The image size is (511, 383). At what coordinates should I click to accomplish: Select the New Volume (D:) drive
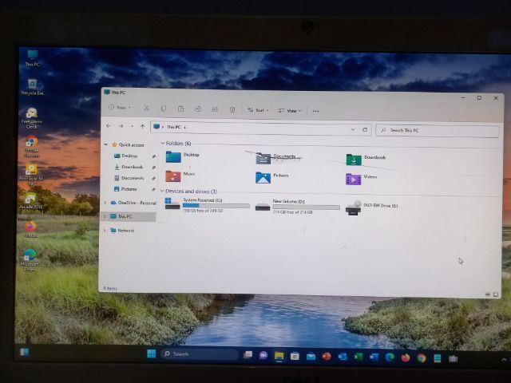[297, 207]
